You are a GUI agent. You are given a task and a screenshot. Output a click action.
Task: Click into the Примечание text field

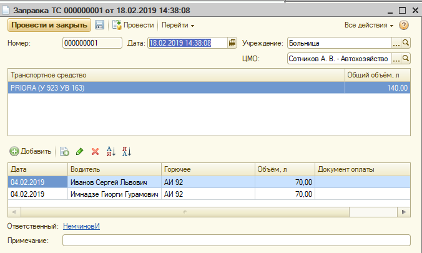click(x=236, y=240)
